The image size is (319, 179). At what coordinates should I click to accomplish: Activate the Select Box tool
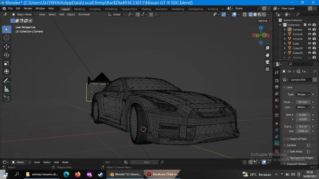(7, 29)
